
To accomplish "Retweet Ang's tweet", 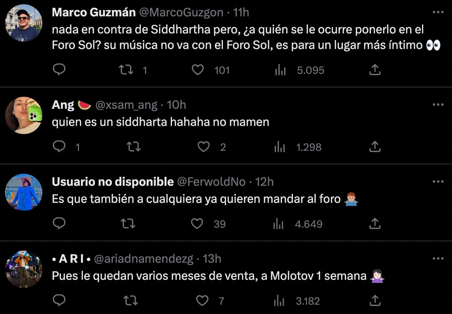I will (134, 147).
